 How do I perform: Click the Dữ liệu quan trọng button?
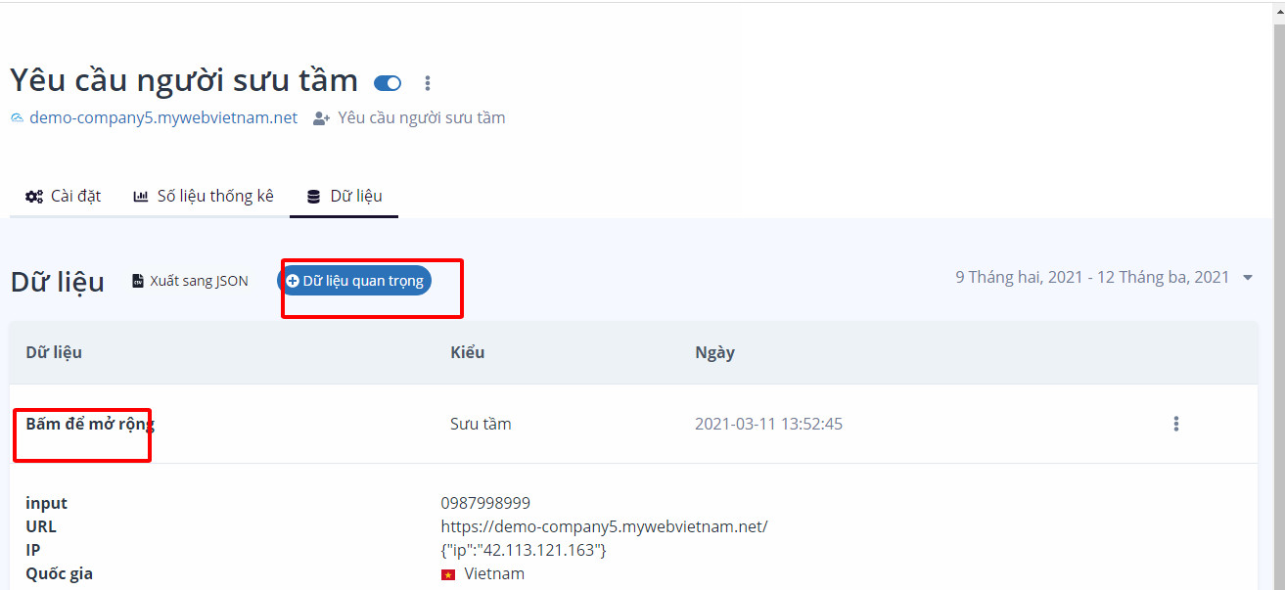tap(354, 281)
